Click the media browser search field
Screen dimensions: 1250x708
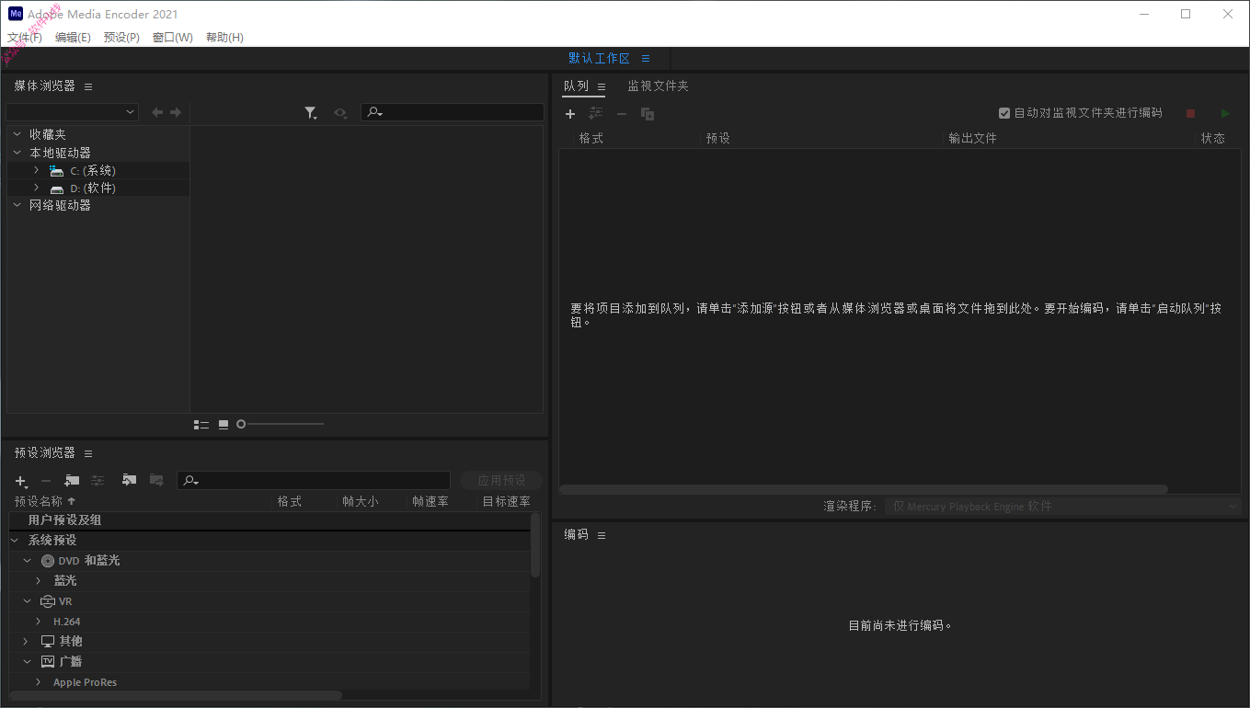(453, 112)
